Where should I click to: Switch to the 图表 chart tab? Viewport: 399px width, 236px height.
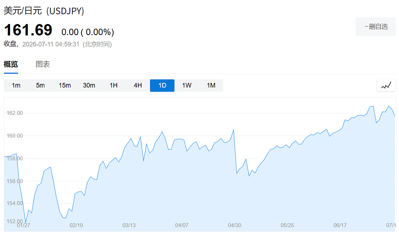(42, 64)
